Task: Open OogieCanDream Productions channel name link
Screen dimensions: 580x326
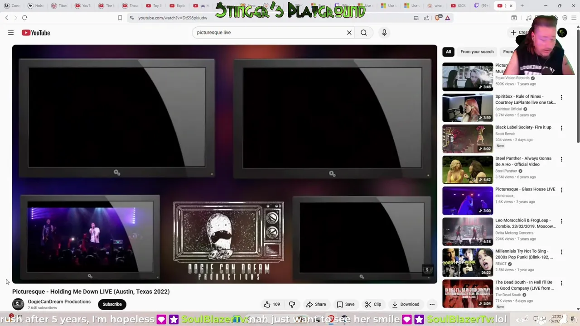Action: click(x=59, y=302)
